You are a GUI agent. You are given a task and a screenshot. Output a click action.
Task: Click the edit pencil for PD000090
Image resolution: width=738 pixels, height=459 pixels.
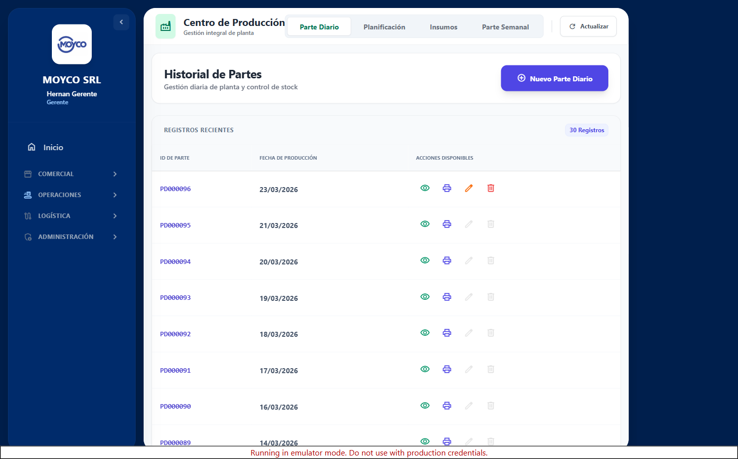[x=469, y=406]
